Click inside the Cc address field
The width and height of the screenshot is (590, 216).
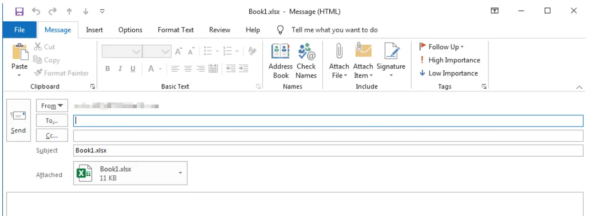tap(328, 136)
